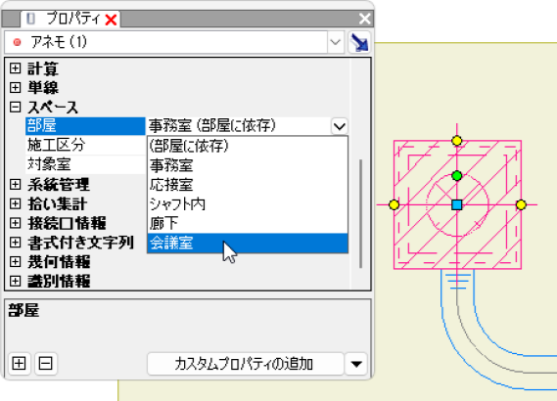Click the yellow left handle of the diffuser
Viewport: 557px width, 401px height.
click(x=394, y=204)
